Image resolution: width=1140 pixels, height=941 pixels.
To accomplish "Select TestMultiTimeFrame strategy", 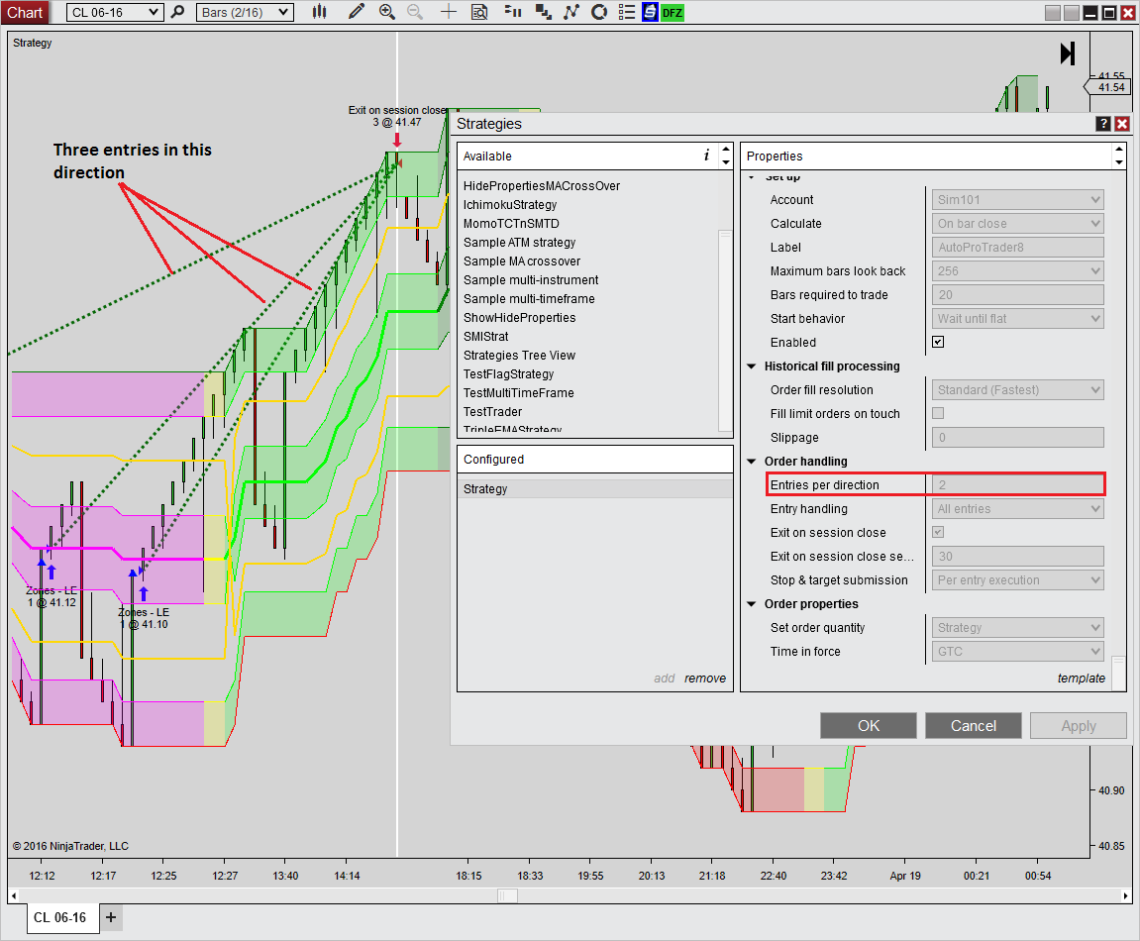I will (x=518, y=392).
